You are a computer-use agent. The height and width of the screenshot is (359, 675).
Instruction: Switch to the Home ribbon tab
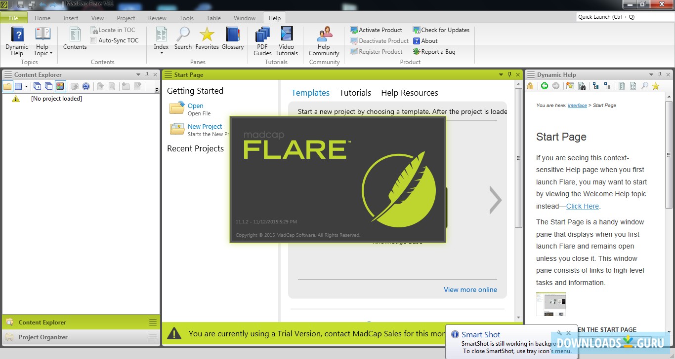coord(42,18)
